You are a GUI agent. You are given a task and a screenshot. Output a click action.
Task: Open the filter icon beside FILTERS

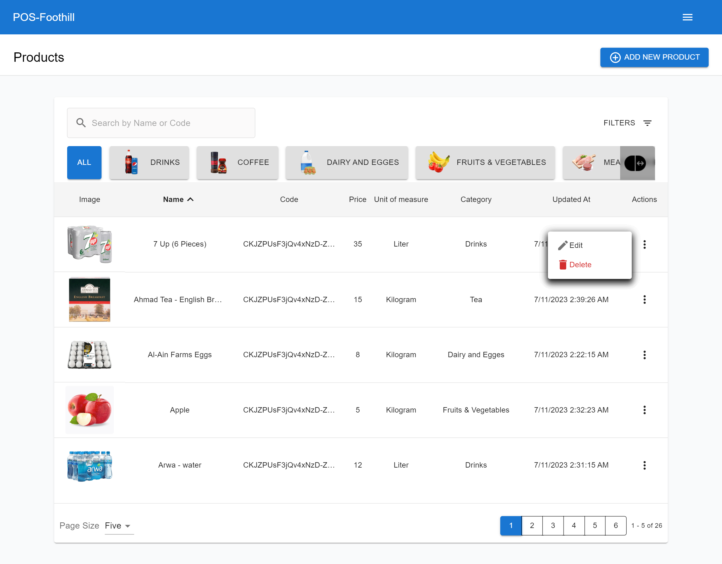pyautogui.click(x=648, y=123)
